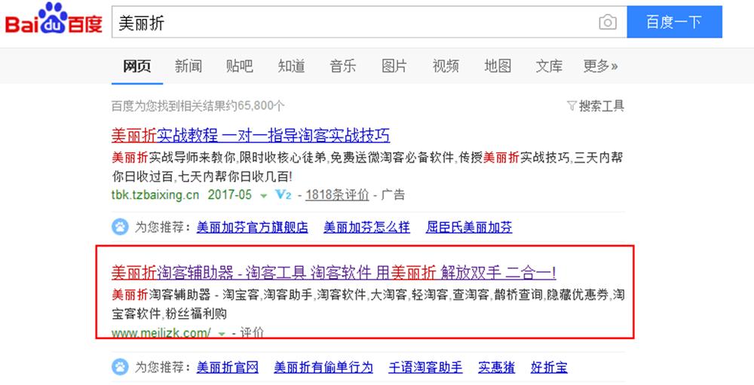Click snippet text 宝客软件,粉丝福利购
Screen dimensions: 754x385
pos(169,314)
